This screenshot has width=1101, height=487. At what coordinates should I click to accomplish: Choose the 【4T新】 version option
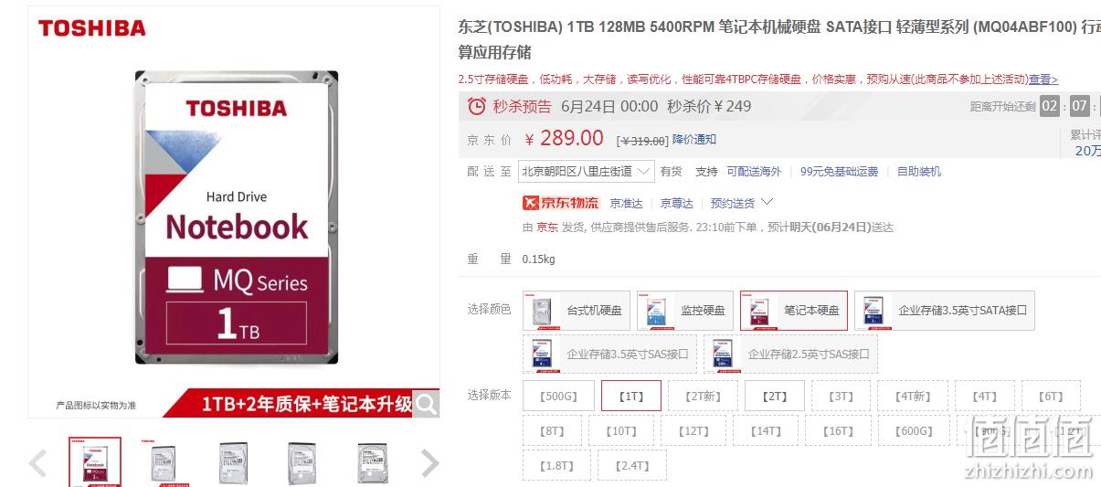coord(913,397)
